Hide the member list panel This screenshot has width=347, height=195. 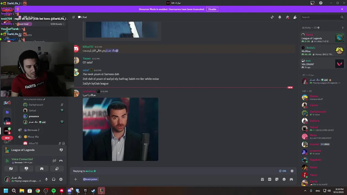[295, 17]
